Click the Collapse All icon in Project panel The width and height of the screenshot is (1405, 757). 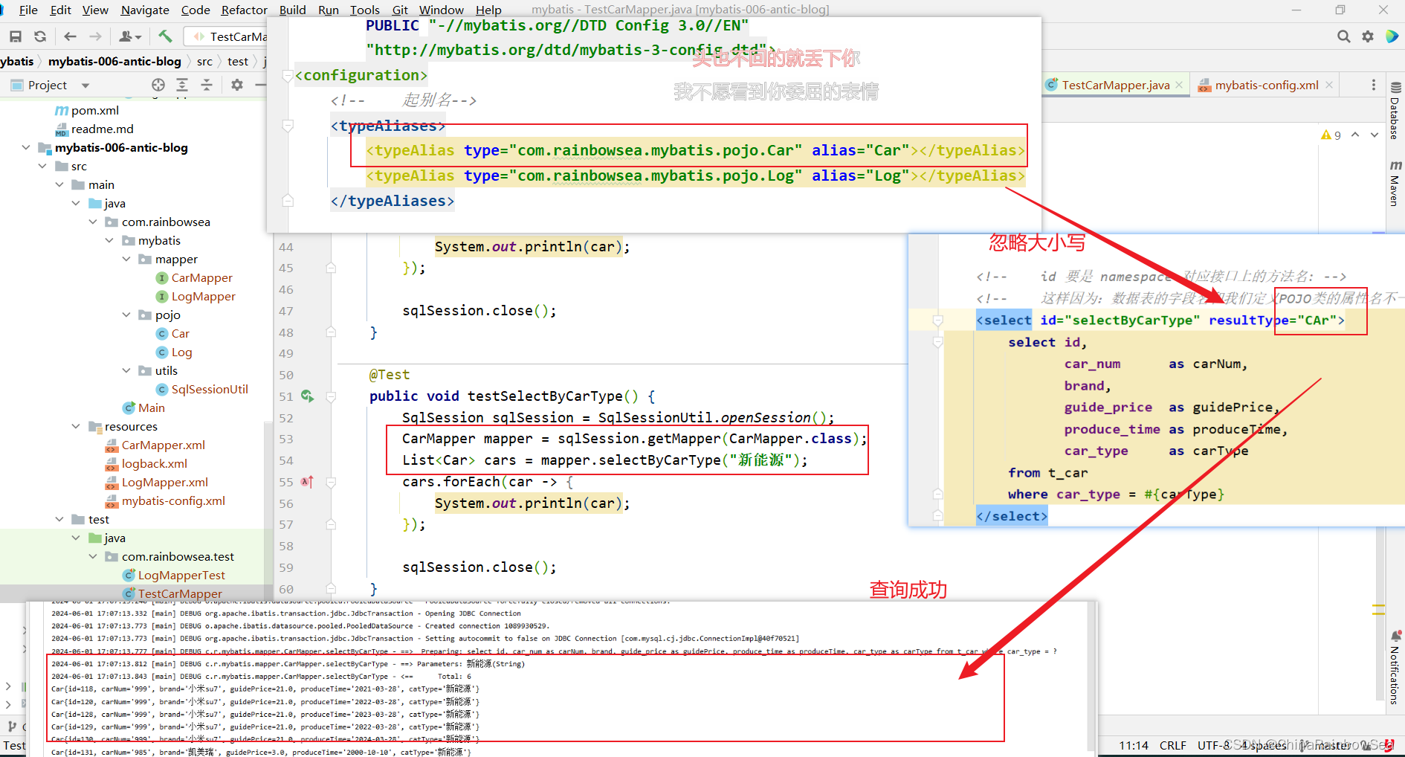tap(207, 86)
